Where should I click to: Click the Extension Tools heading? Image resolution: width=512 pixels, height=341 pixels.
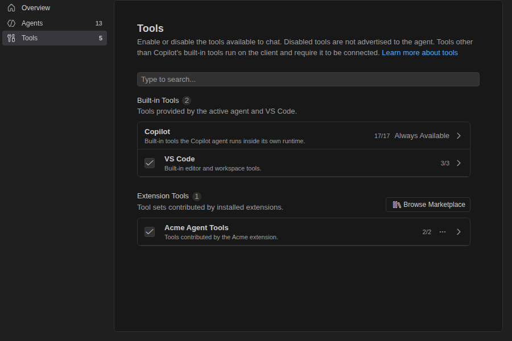pyautogui.click(x=163, y=196)
